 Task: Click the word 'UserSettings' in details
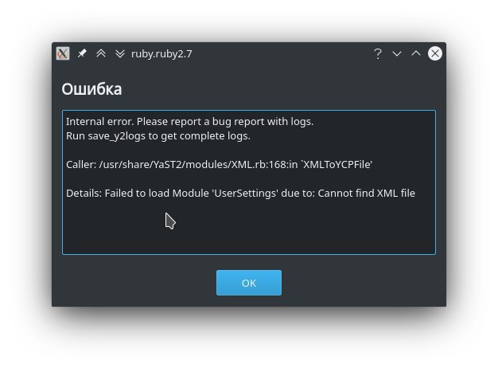click(245, 193)
